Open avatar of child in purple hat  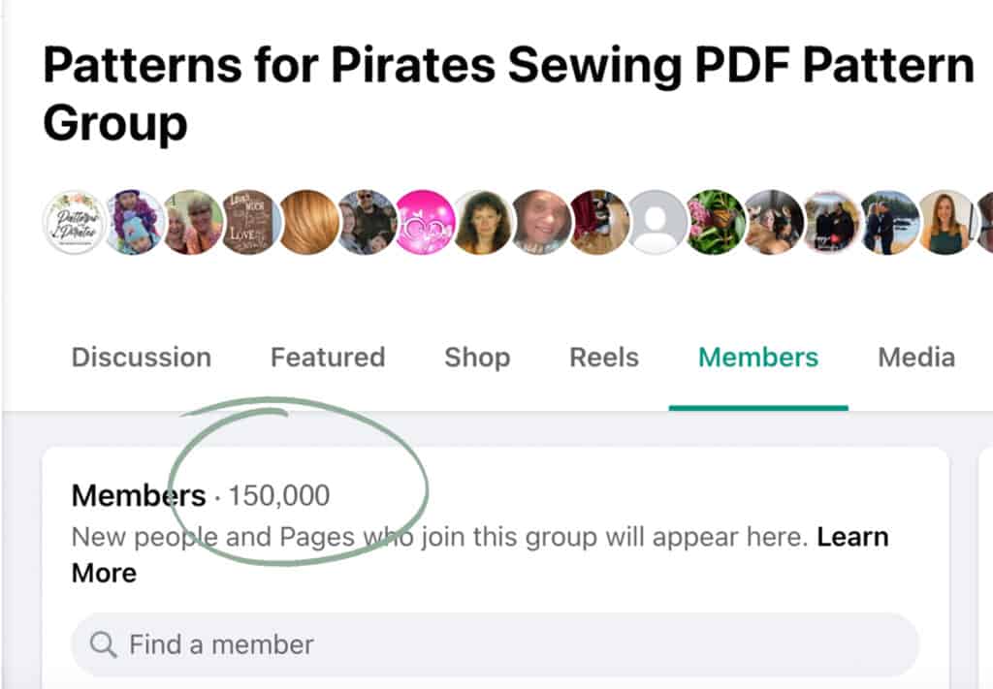(134, 222)
